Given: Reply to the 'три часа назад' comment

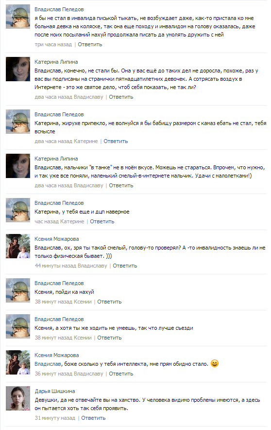Looking at the screenshot, I should [x=90, y=44].
